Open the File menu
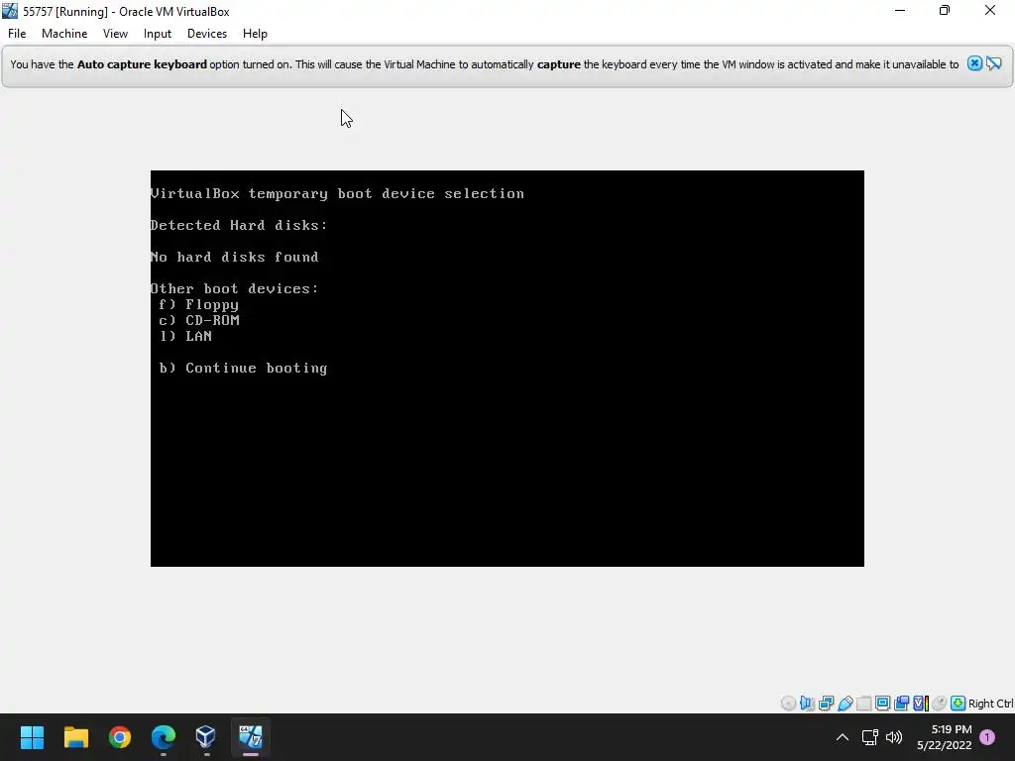 coord(17,34)
